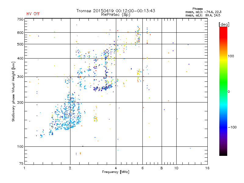The height and width of the screenshot is (183, 244).
Task: Click the Frequency [MHz] axis label
Action: point(116,172)
